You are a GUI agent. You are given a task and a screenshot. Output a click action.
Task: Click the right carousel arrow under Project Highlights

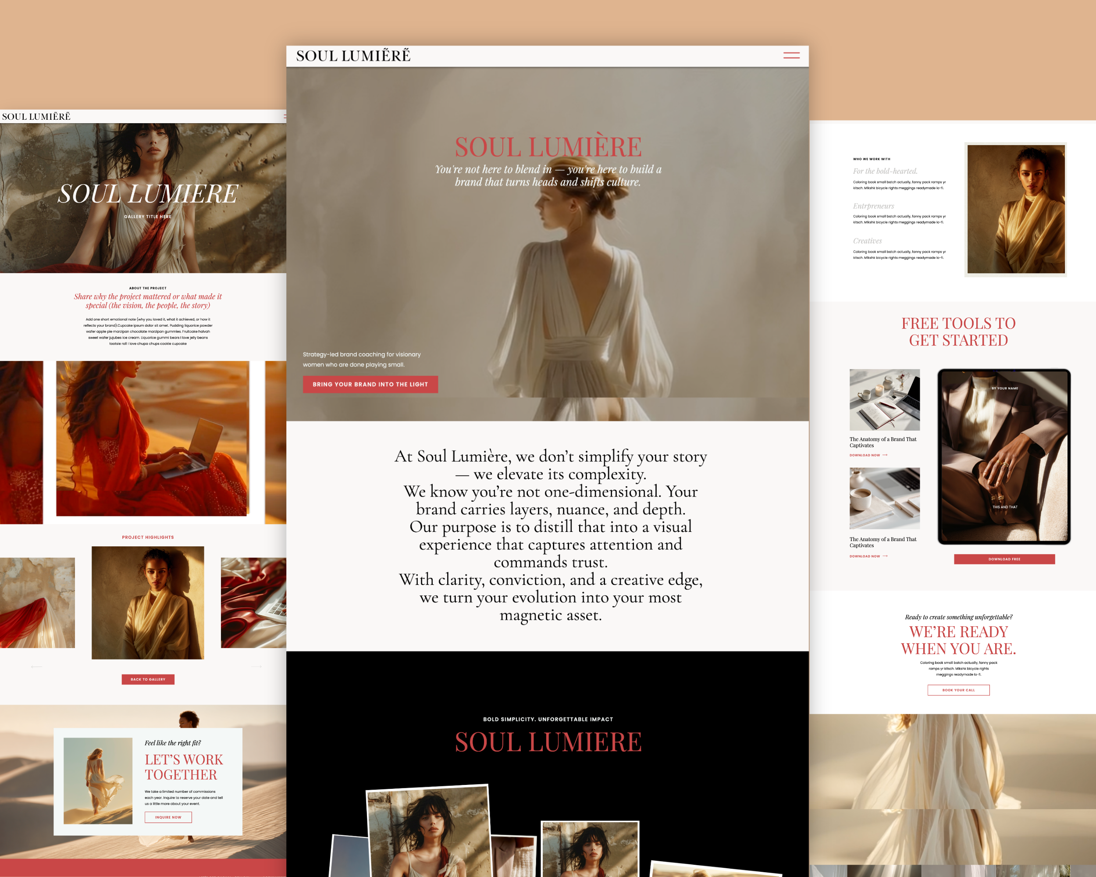click(256, 667)
